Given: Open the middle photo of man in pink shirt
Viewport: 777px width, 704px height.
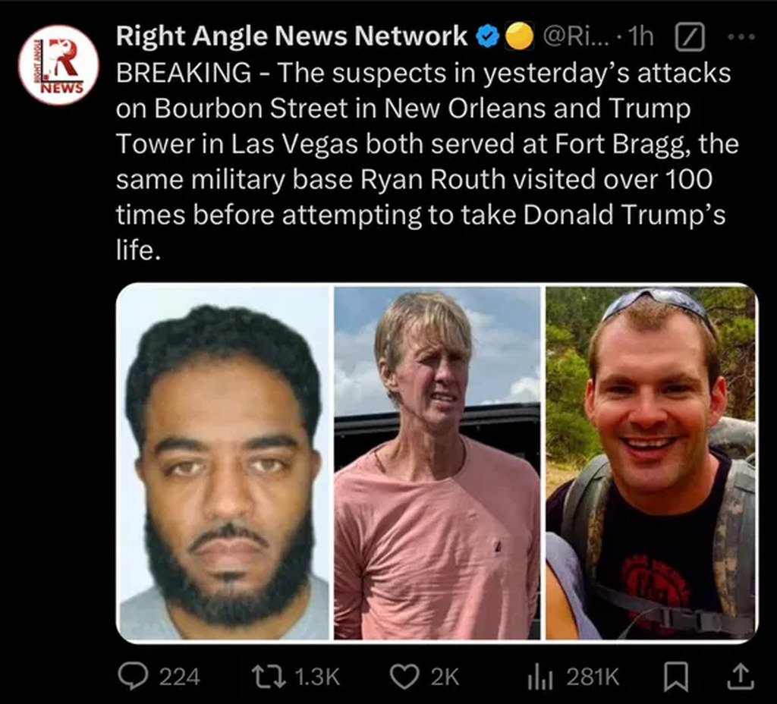Looking at the screenshot, I should tap(437, 463).
